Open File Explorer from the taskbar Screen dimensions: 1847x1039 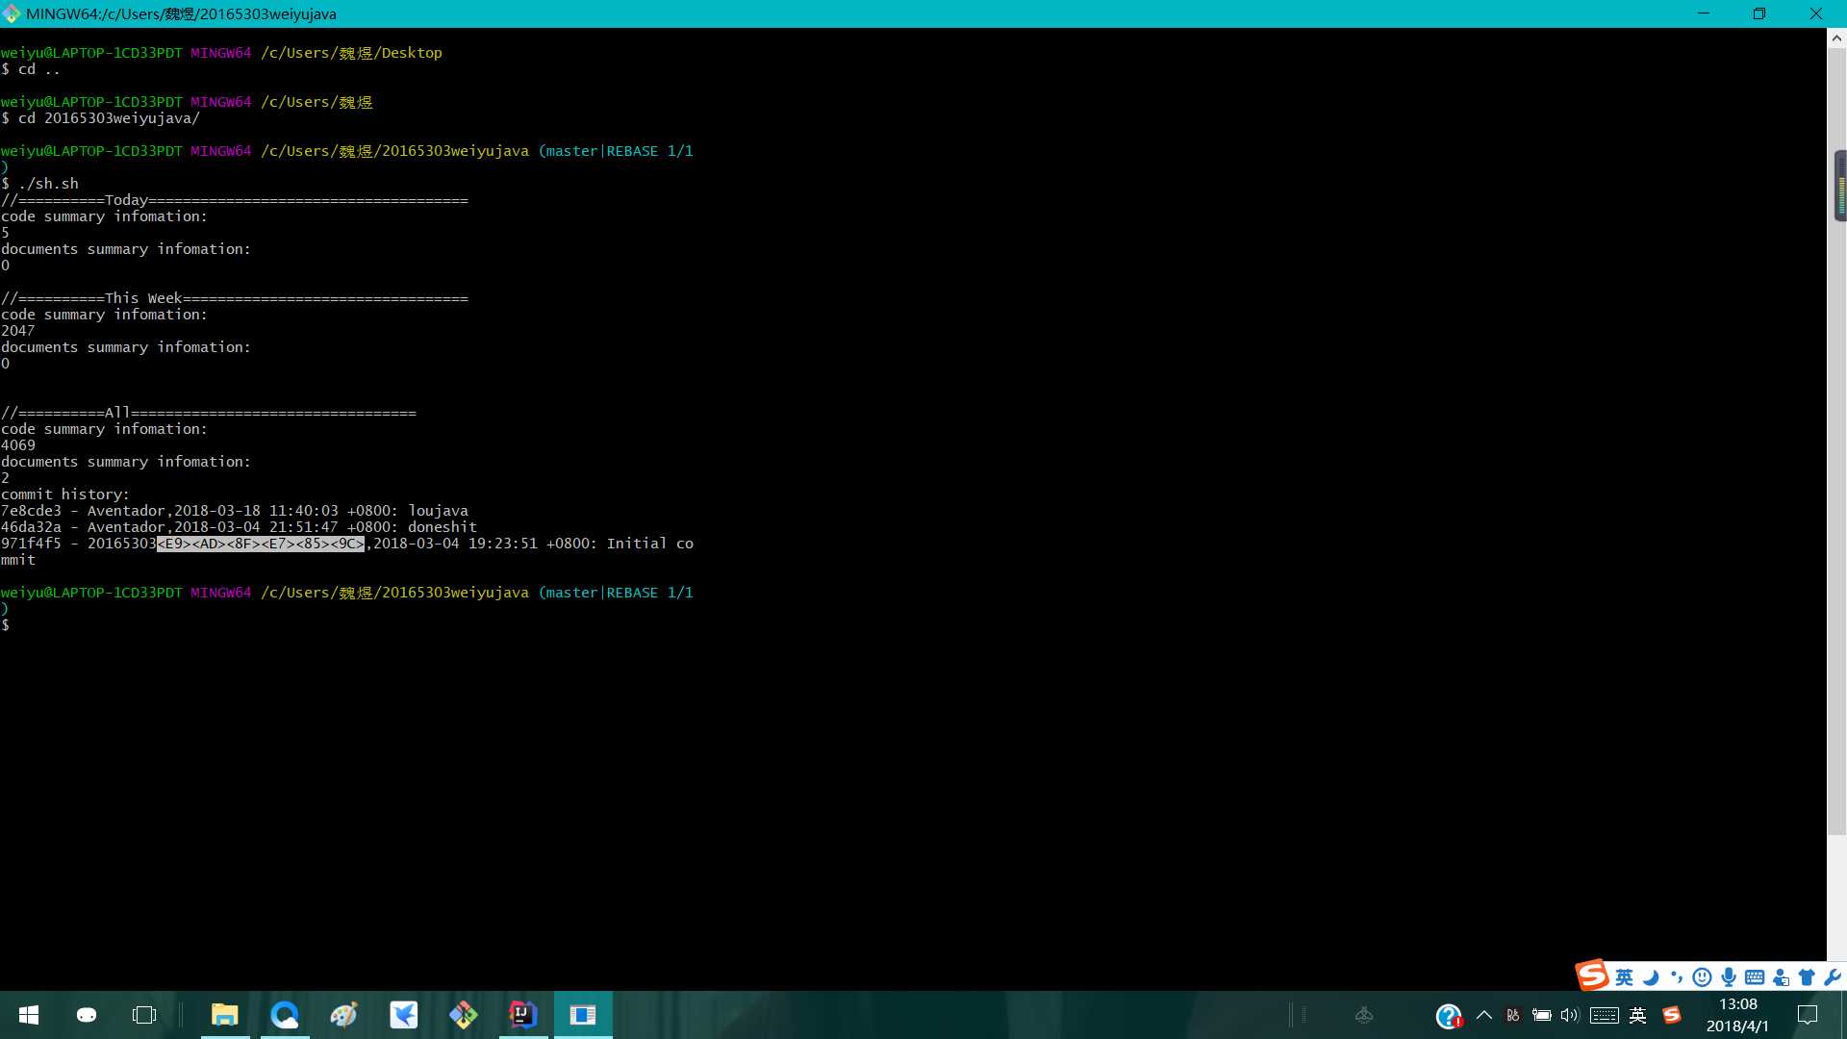[225, 1015]
